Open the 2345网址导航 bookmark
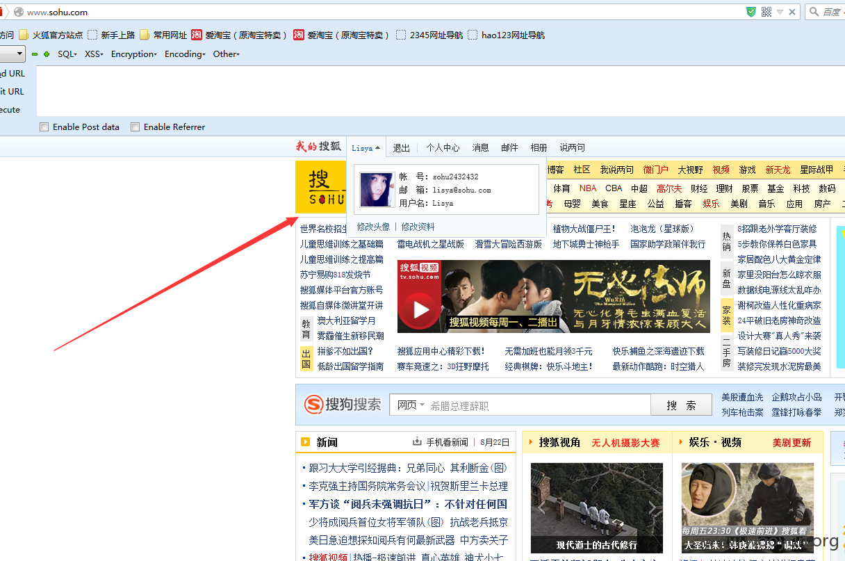Screen dimensions: 845x561 (x=429, y=35)
